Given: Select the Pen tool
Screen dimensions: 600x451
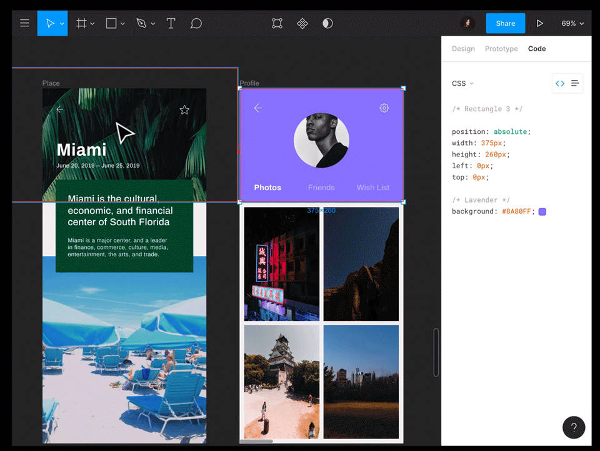Looking at the screenshot, I should click(141, 23).
